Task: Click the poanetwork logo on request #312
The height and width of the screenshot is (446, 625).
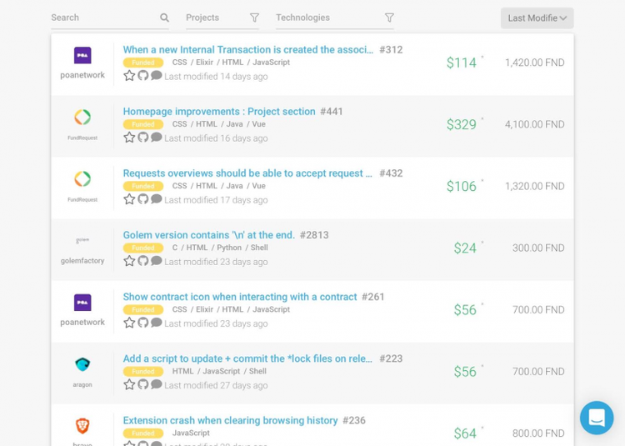Action: click(82, 56)
